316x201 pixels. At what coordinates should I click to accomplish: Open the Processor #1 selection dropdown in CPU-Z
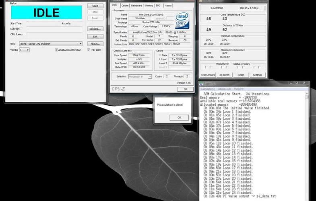pos(140,77)
